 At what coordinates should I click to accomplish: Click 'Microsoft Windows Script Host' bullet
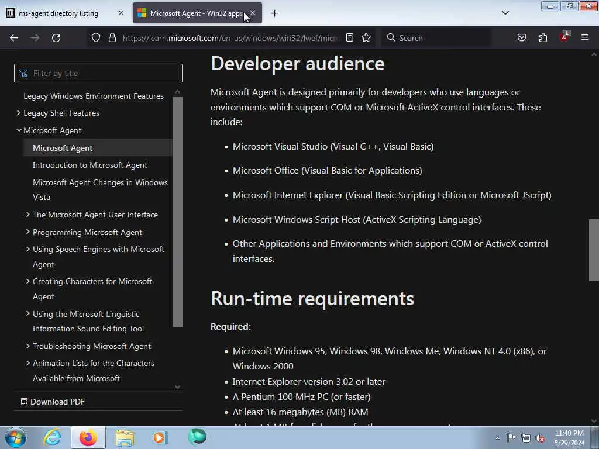(357, 220)
